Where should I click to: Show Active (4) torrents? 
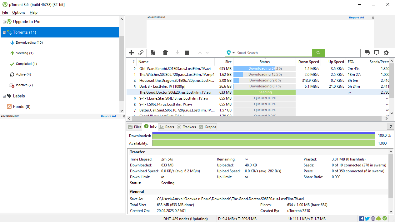[x=23, y=74]
